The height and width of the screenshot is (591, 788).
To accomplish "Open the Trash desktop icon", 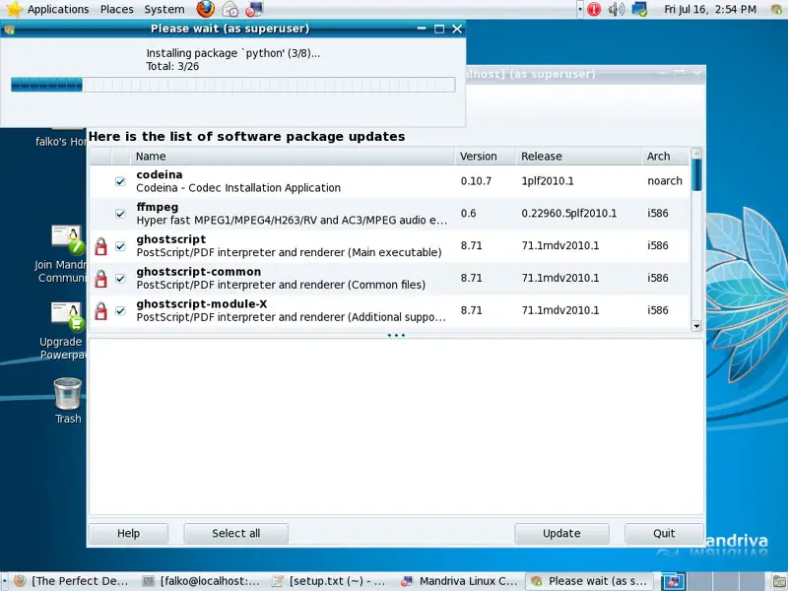I will (x=67, y=394).
